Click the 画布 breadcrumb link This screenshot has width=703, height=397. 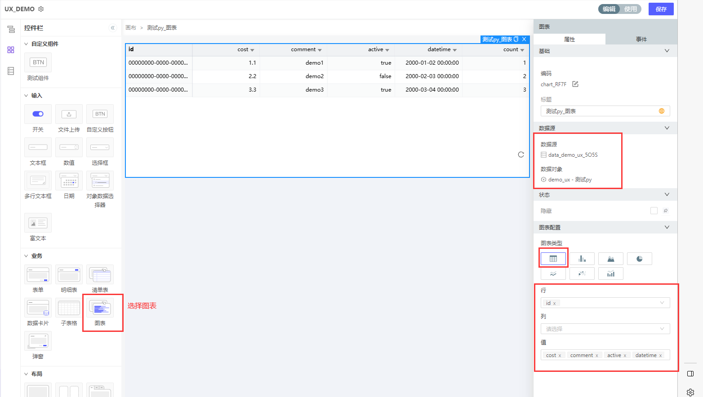[131, 28]
